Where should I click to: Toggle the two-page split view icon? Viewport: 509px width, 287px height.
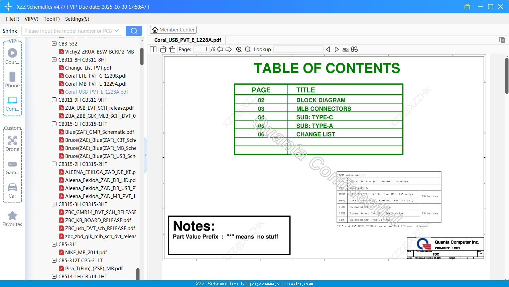point(153,50)
